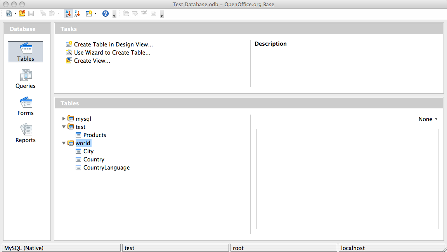Click the Open file folder icon
Viewport: 447px width, 252px height.
point(22,14)
